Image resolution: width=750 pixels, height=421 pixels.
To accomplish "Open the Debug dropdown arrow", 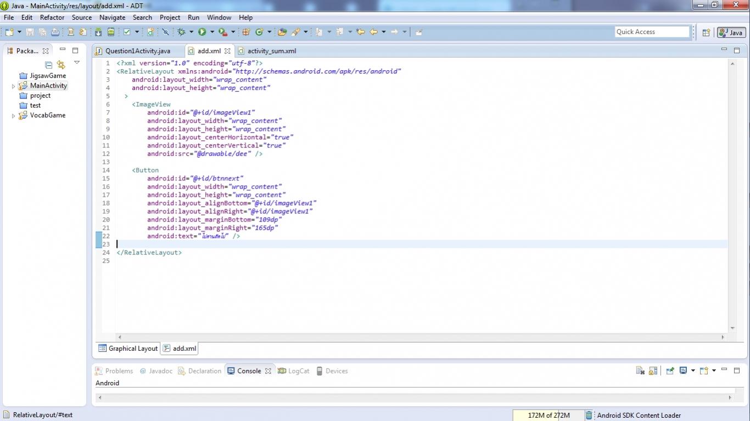I will 192,32.
